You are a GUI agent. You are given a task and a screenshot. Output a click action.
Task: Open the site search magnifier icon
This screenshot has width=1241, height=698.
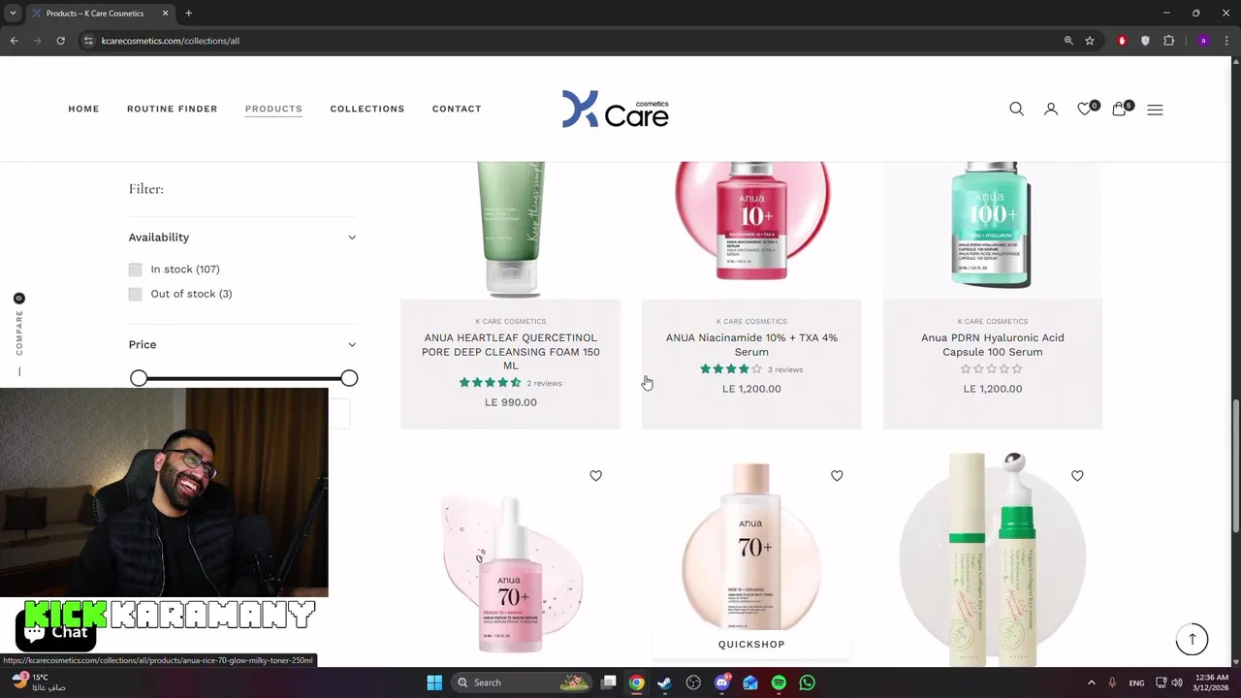(1016, 109)
